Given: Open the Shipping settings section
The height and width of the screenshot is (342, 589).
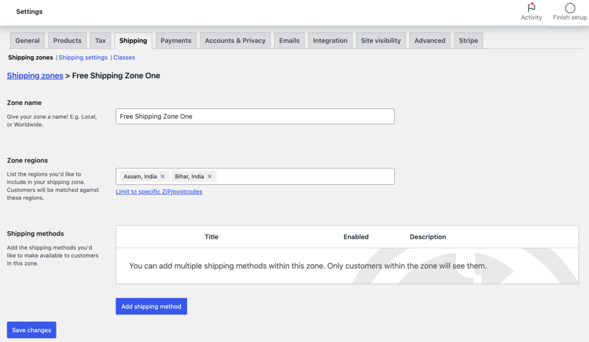Looking at the screenshot, I should click(83, 57).
